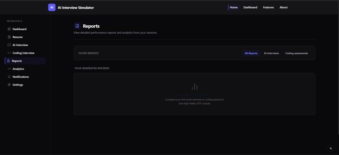The width and height of the screenshot is (339, 155).
Task: Open the Notifications sidebar link
Action: [x=25, y=77]
